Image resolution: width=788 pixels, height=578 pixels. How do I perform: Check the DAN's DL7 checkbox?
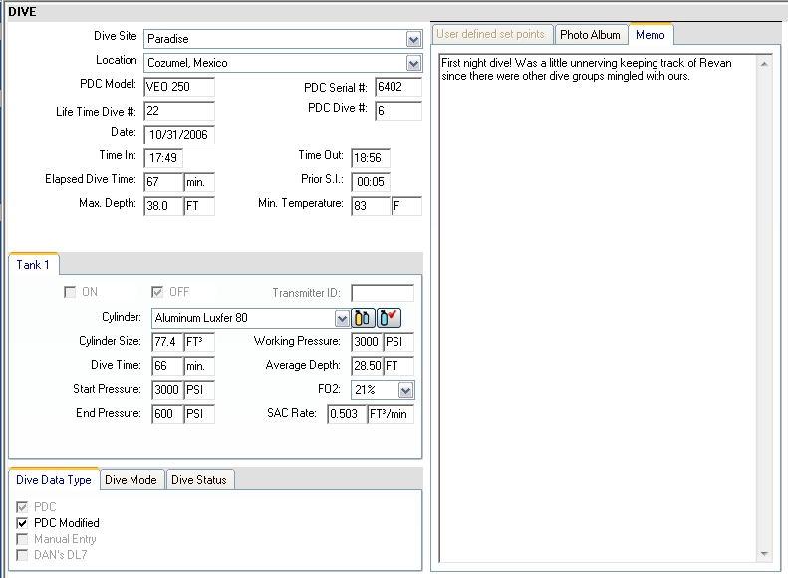pos(22,555)
